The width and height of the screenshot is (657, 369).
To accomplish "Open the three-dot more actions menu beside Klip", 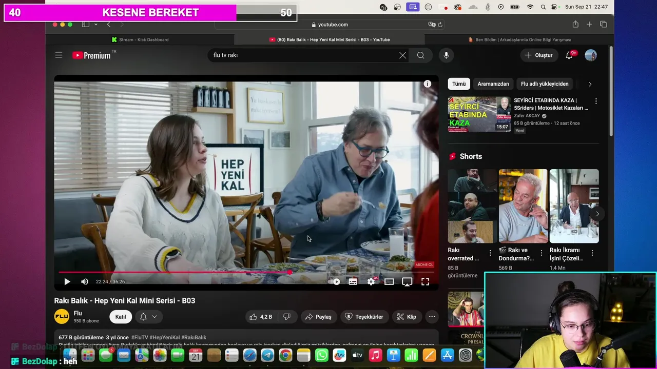I will [x=432, y=317].
